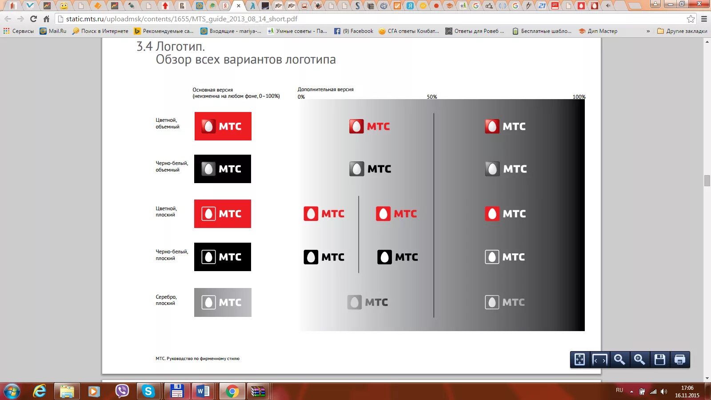Open the Другие закладки folder
Viewport: 711px width, 400px height.
(x=682, y=31)
